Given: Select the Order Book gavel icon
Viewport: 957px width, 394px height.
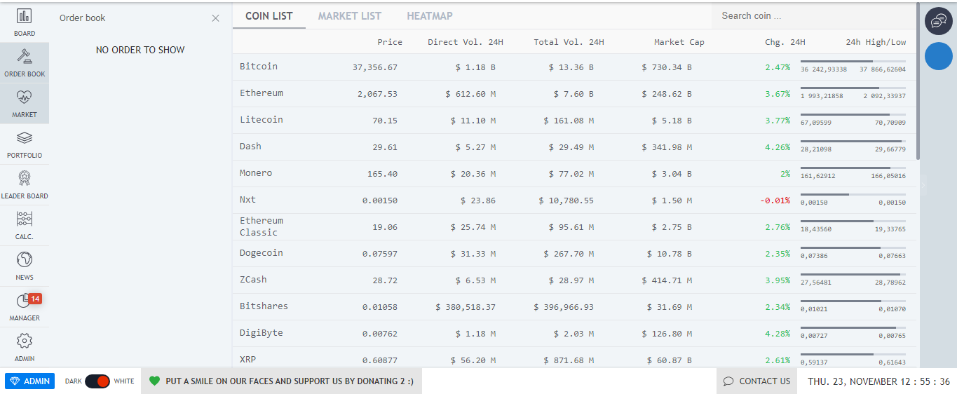Looking at the screenshot, I should pos(25,62).
